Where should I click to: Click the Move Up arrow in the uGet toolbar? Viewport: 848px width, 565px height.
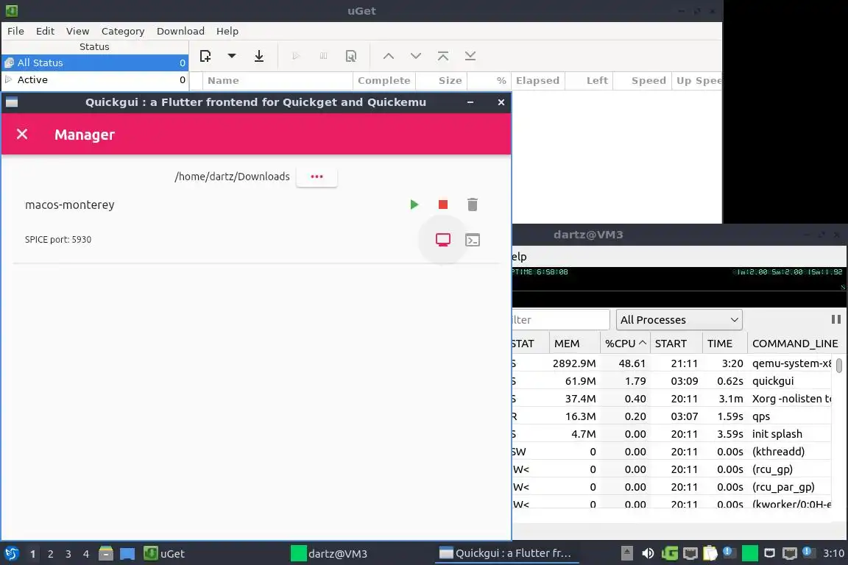point(389,56)
